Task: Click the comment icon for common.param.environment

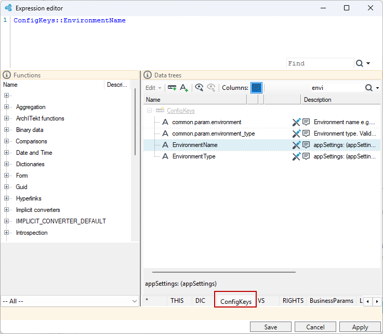Action: (x=306, y=122)
